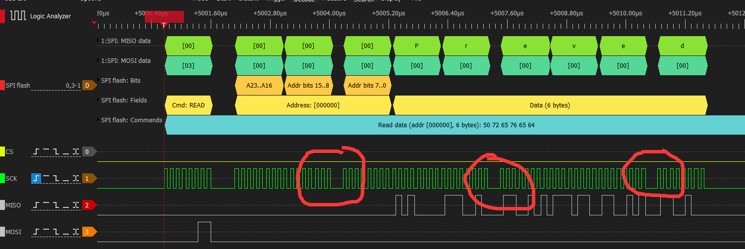Toggle the active SCK rising edge trigger
Viewport: 745px width, 249px height.
pyautogui.click(x=36, y=178)
